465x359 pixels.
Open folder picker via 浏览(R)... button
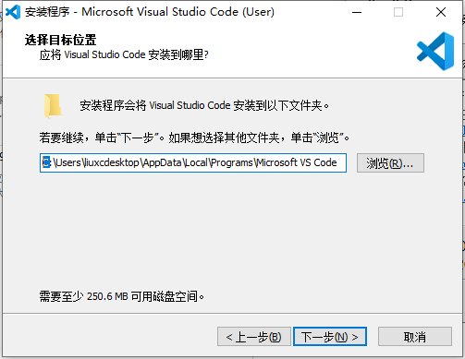390,163
